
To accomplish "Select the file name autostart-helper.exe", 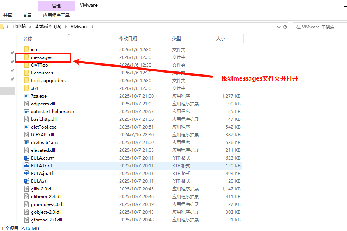I will coord(53,111).
